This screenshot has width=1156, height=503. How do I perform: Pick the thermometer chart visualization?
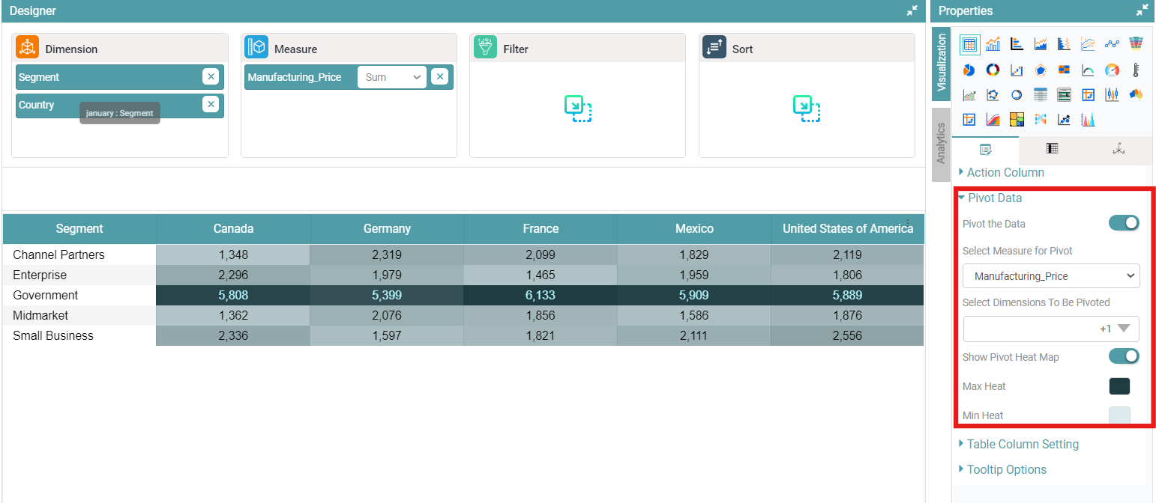pos(1137,70)
